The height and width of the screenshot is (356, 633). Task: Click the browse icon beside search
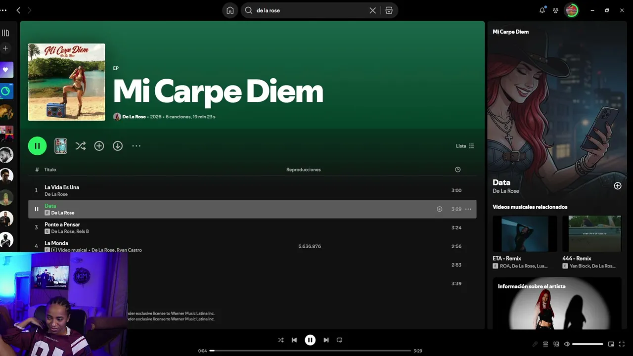389,10
